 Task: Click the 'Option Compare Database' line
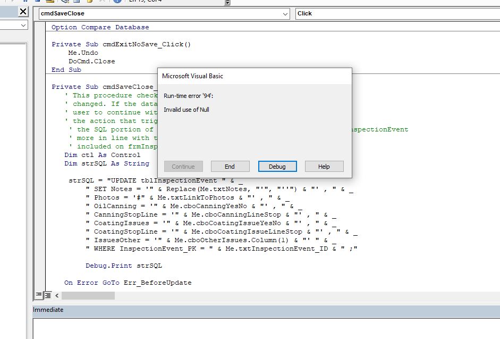pos(100,27)
